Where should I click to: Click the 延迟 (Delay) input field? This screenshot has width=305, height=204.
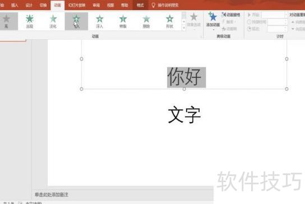[277, 29]
